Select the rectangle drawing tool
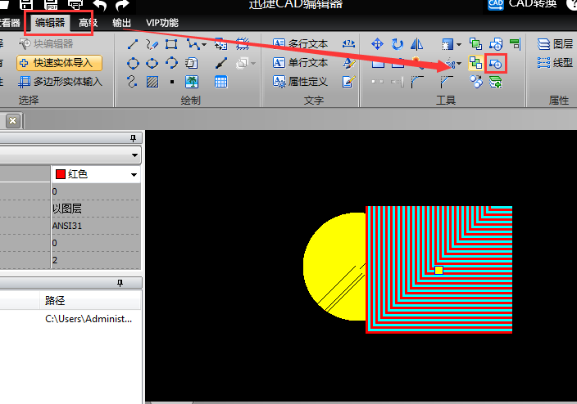 pos(171,44)
